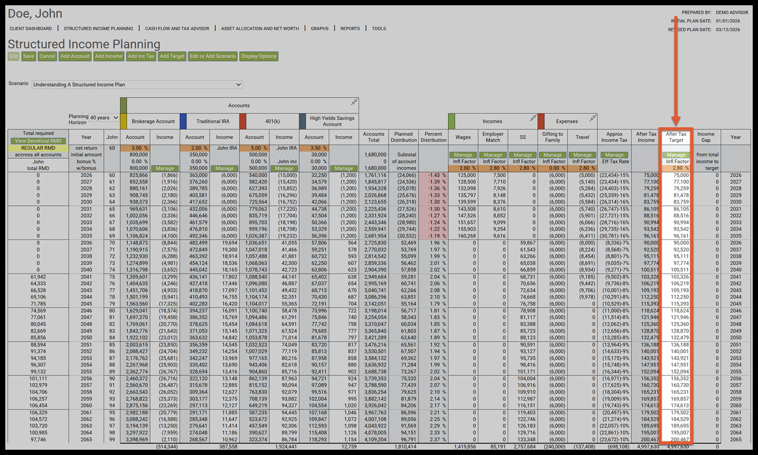Click Manage under After Tax Target
The height and width of the screenshot is (455, 758).
click(676, 155)
